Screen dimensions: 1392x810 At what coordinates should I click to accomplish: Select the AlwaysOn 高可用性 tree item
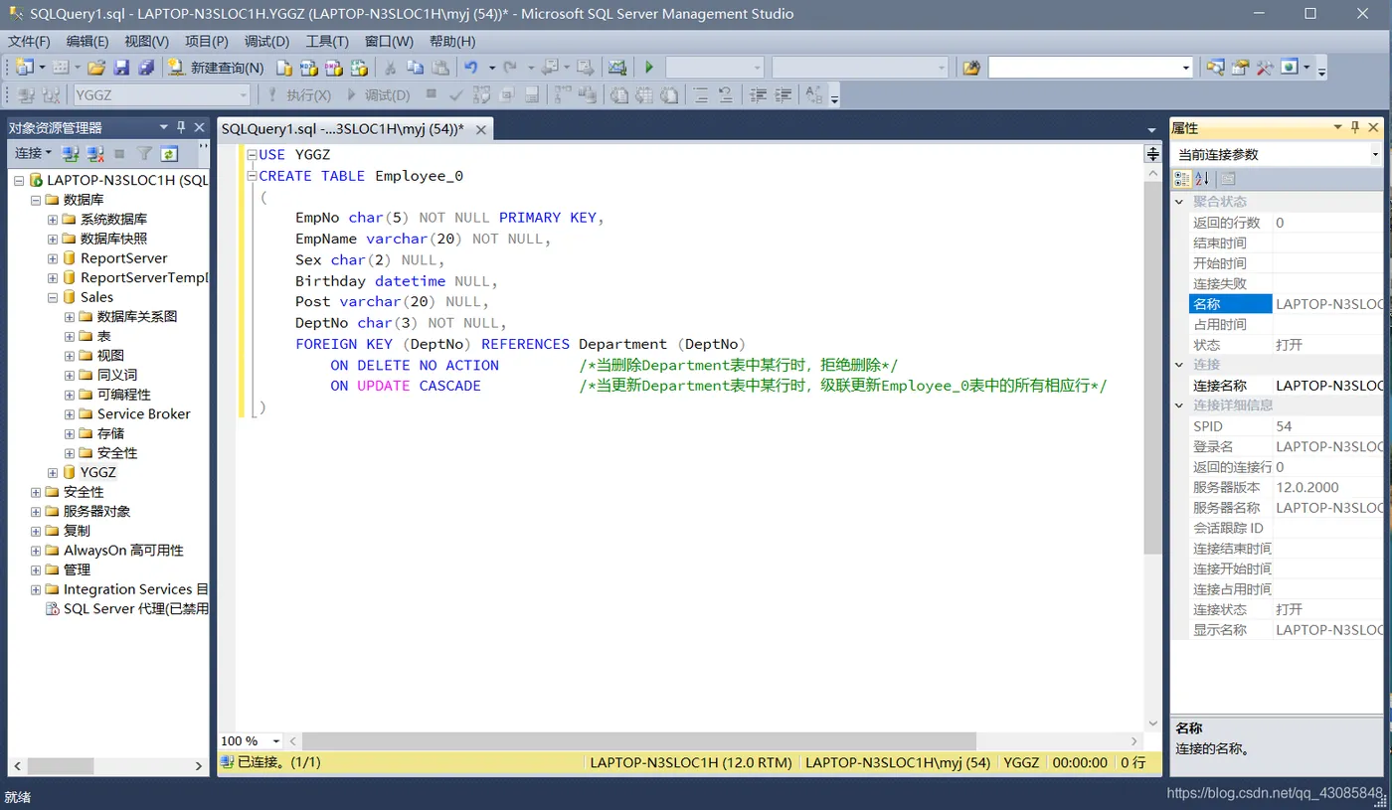point(123,550)
